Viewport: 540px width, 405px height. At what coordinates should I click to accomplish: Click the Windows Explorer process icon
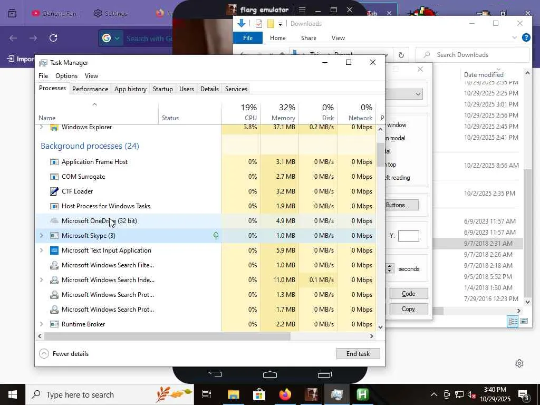tap(54, 127)
